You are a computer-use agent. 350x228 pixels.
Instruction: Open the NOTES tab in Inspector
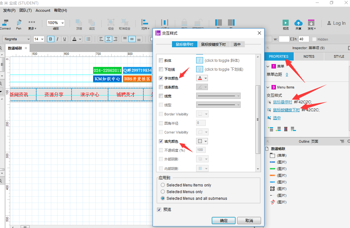[309, 56]
